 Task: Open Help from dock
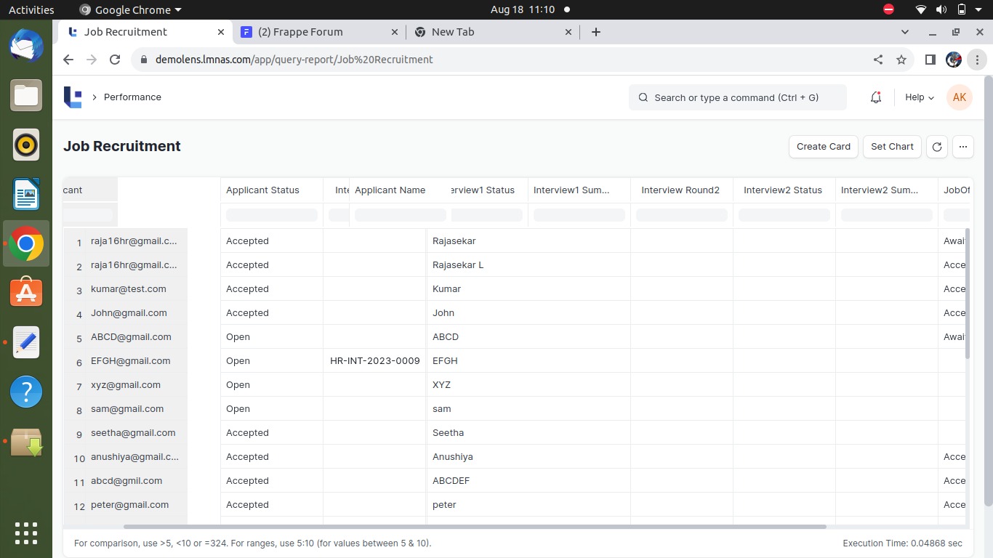tap(26, 392)
